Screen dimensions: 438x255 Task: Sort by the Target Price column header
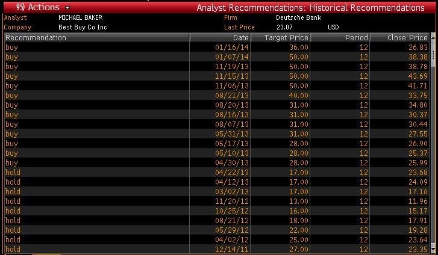coord(281,38)
